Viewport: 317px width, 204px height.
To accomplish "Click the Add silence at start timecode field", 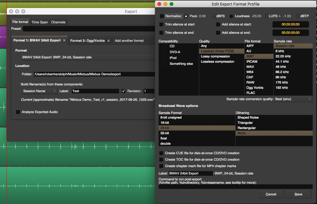I will tap(290, 24).
